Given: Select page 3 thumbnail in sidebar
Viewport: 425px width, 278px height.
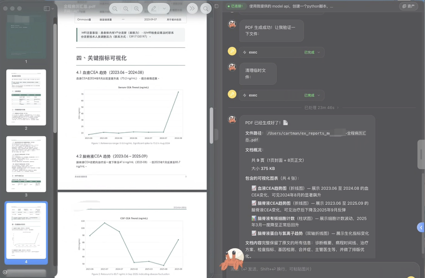Looking at the screenshot, I should click(26, 164).
